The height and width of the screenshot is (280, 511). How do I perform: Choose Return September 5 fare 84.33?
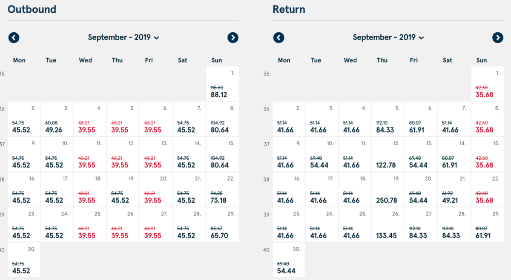388,119
